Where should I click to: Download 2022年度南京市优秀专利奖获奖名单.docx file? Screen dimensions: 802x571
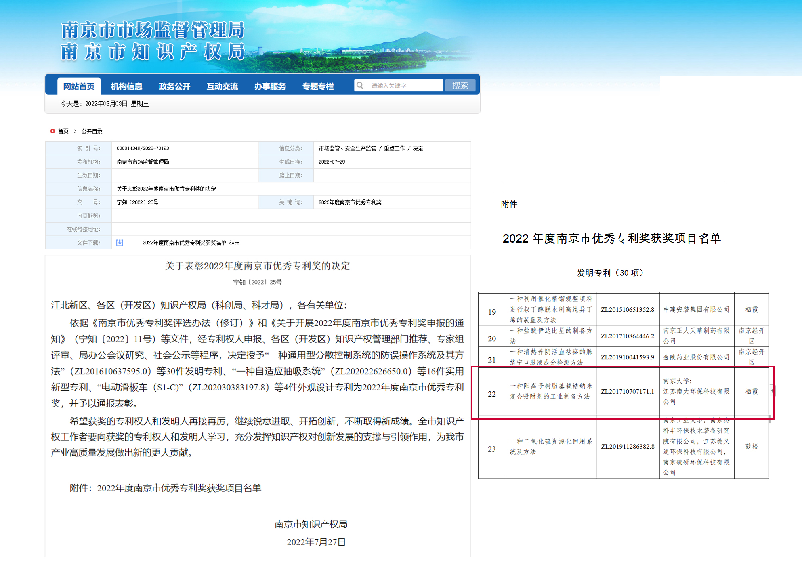[x=191, y=243]
